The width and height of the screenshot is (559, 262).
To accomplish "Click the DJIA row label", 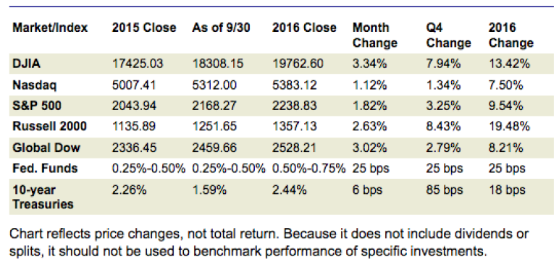I will [26, 64].
